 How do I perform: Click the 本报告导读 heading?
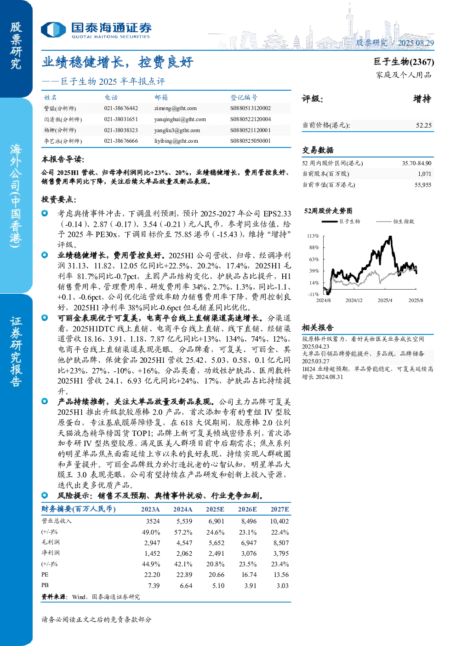pyautogui.click(x=63, y=159)
